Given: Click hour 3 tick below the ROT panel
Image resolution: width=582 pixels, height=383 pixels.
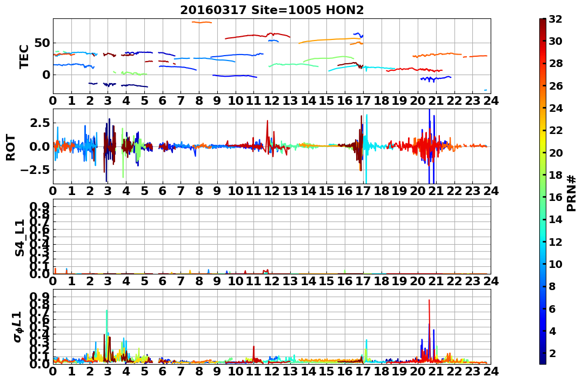Looking at the screenshot, I should (108, 191).
